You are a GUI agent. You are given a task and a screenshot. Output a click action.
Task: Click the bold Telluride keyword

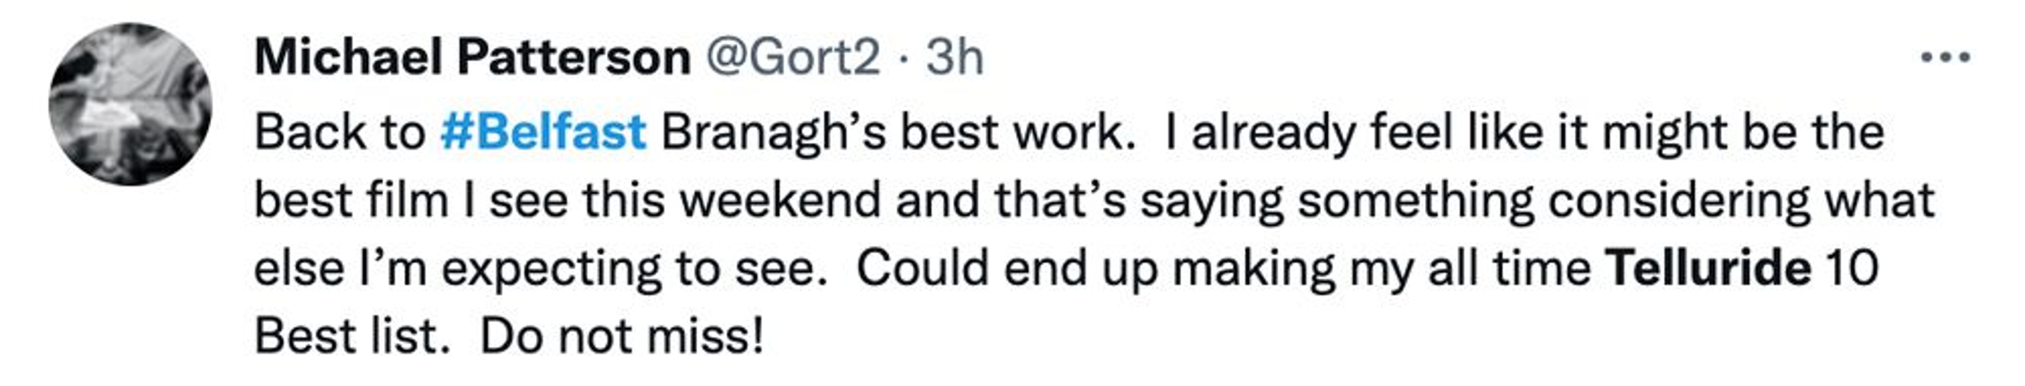pyautogui.click(x=1709, y=269)
